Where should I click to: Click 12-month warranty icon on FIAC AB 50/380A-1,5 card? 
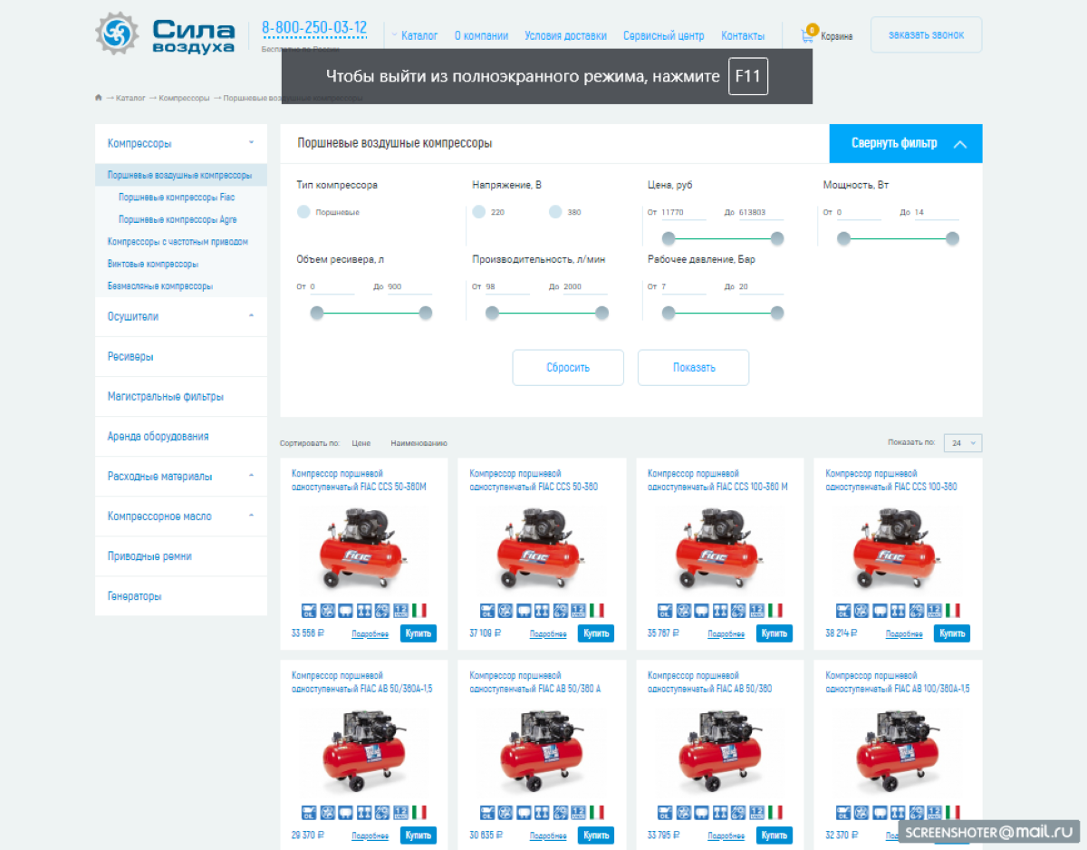(400, 813)
